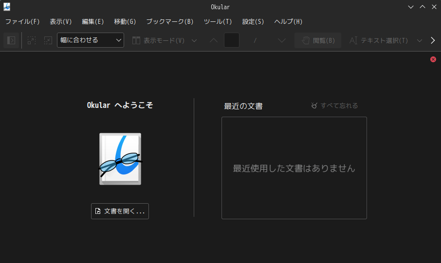Viewport: 441px width, 263px height.
Task: Go to next page with down chevron
Action: pyautogui.click(x=281, y=40)
